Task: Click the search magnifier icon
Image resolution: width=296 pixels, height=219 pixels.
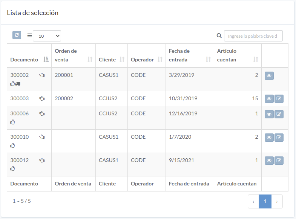Action: 219,35
